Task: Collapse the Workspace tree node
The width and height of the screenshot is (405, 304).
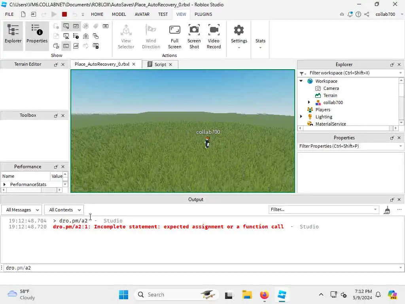Action: (x=301, y=81)
